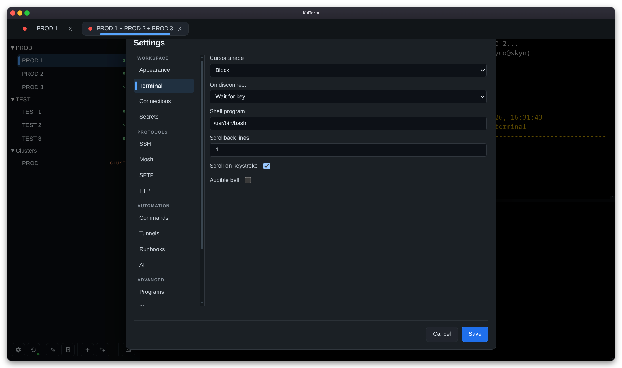The width and height of the screenshot is (622, 368).
Task: Click the chain link icon in sidebar toolbar
Action: coord(53,350)
